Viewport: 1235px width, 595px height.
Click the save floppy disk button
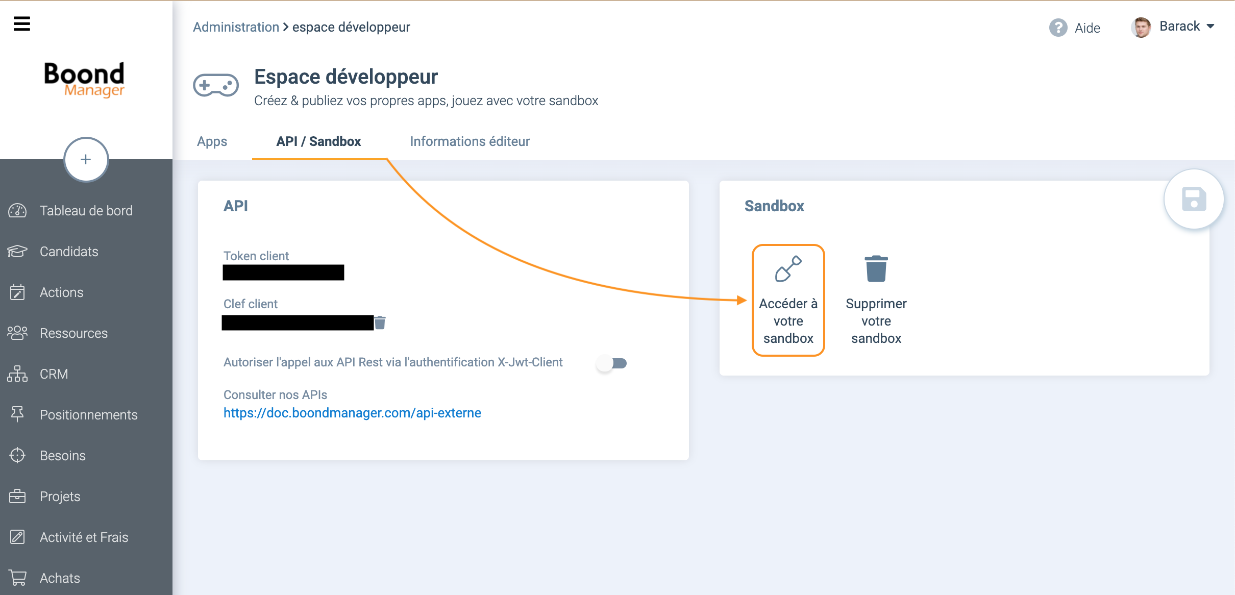[1194, 199]
